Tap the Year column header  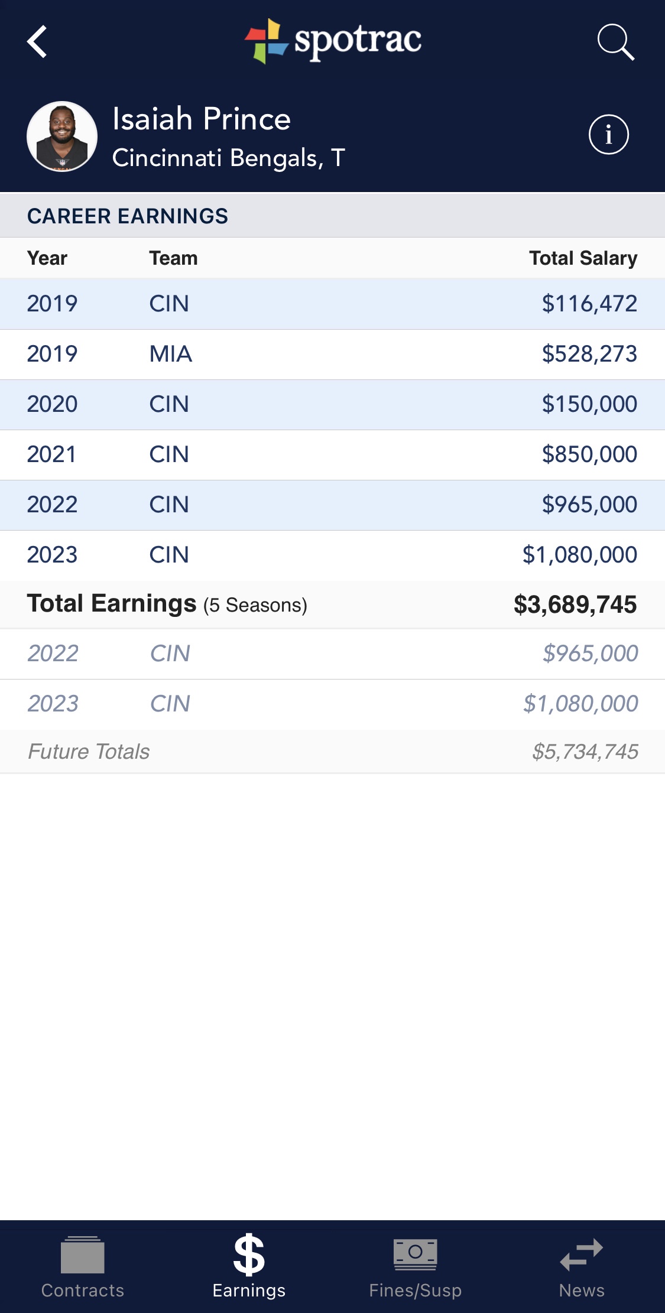coord(47,258)
